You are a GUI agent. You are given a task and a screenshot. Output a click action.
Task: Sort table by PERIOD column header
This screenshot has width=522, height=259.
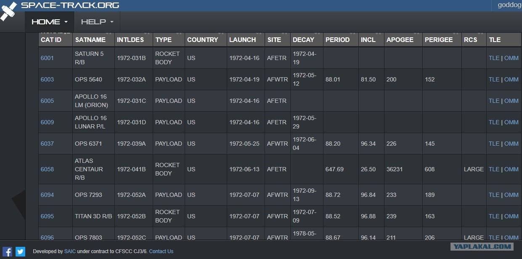coord(341,39)
